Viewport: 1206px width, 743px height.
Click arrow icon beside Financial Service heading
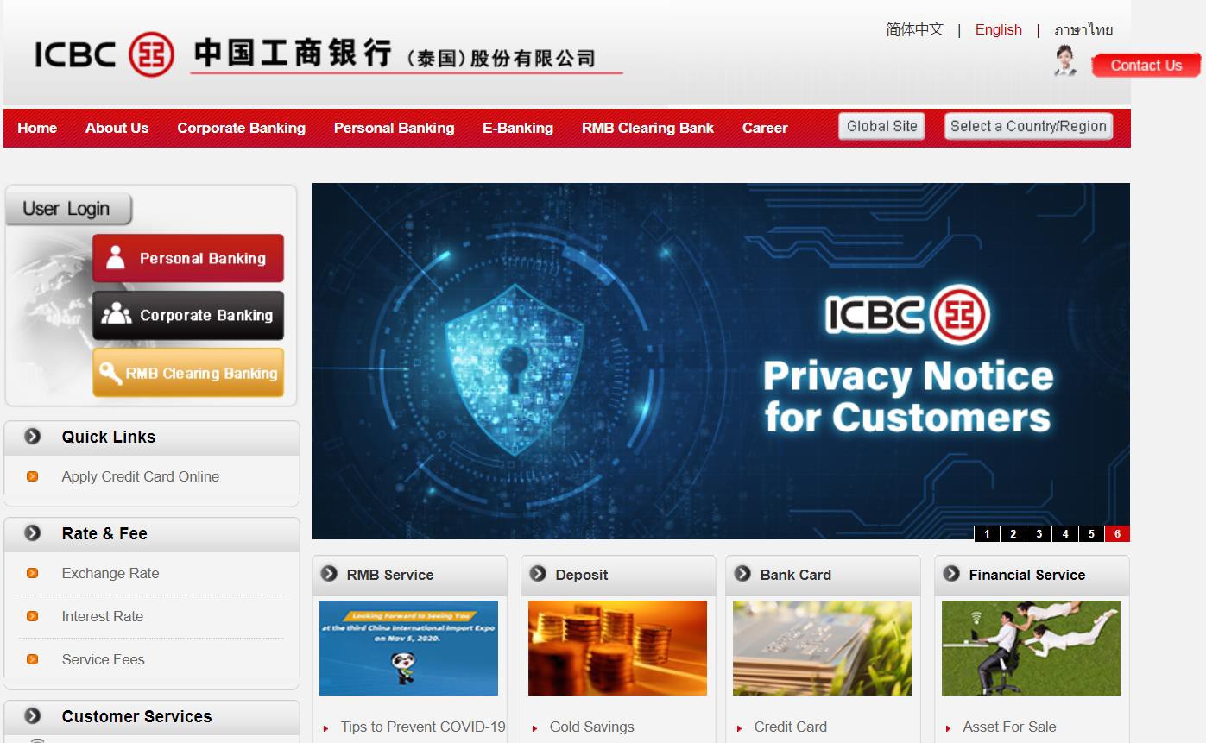(x=951, y=574)
